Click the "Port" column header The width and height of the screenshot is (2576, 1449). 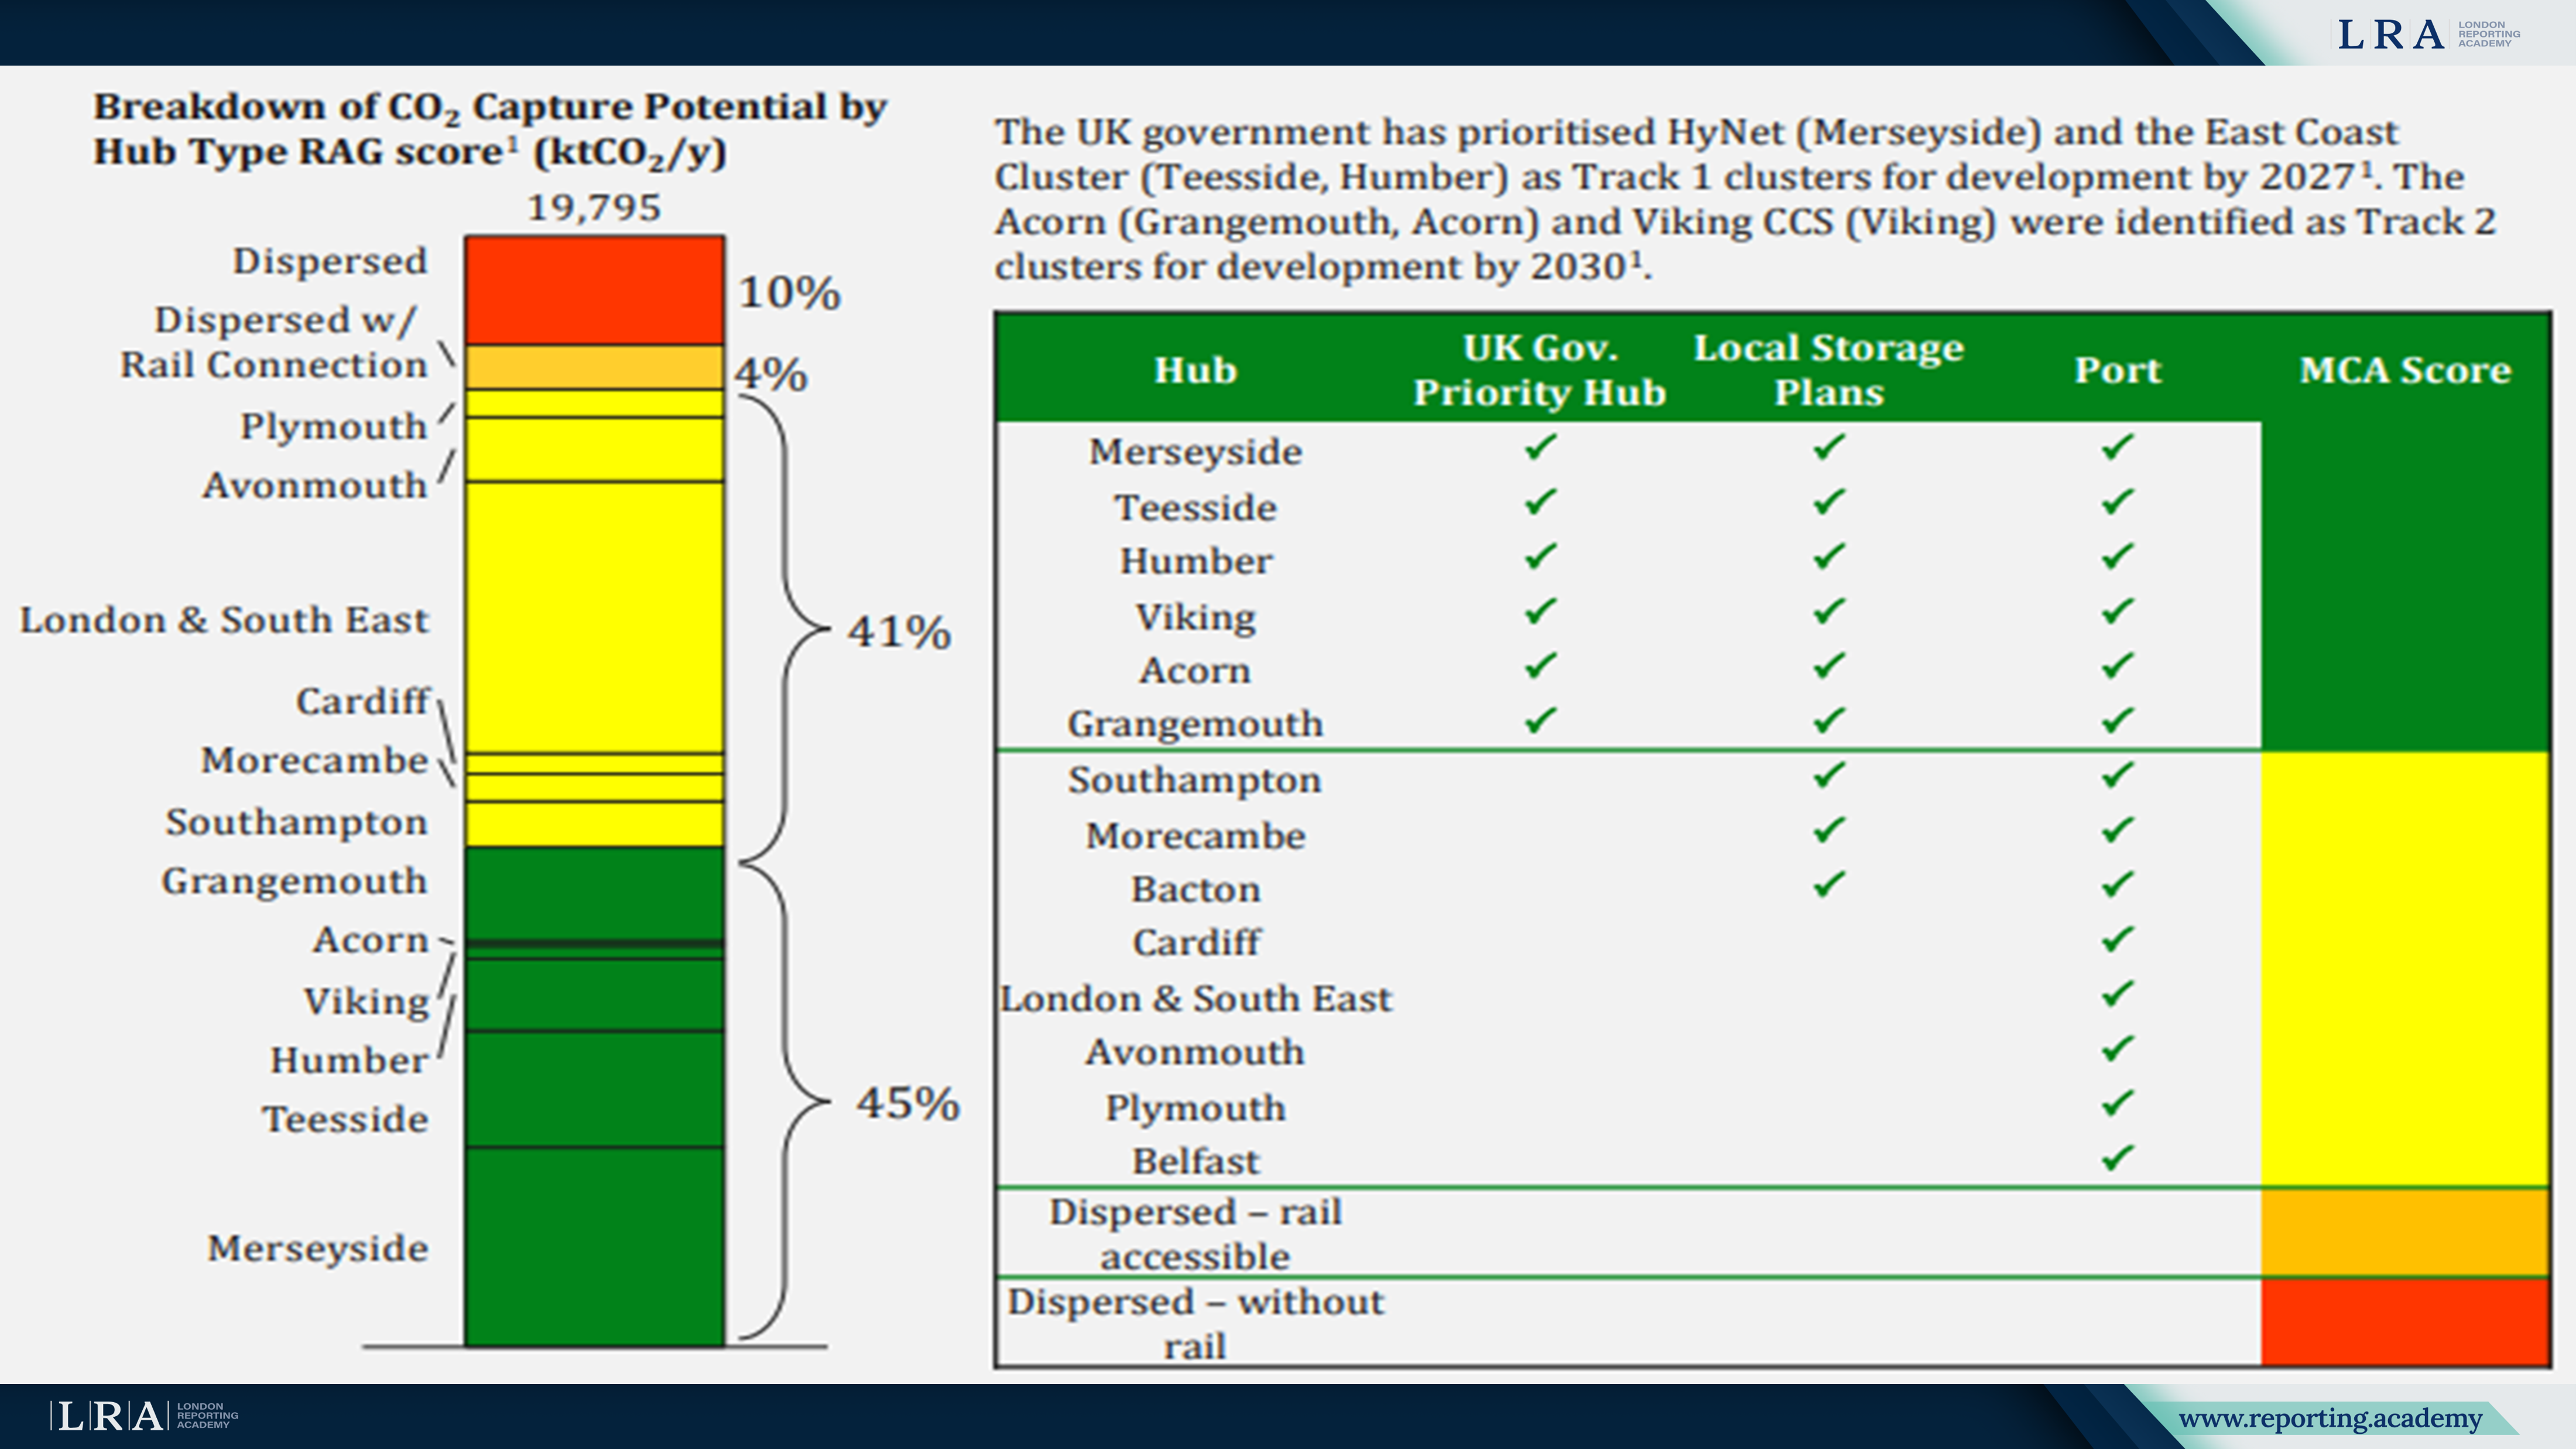[2117, 370]
